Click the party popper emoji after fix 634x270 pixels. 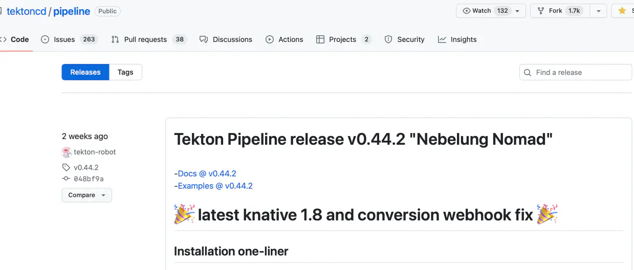pyautogui.click(x=547, y=214)
